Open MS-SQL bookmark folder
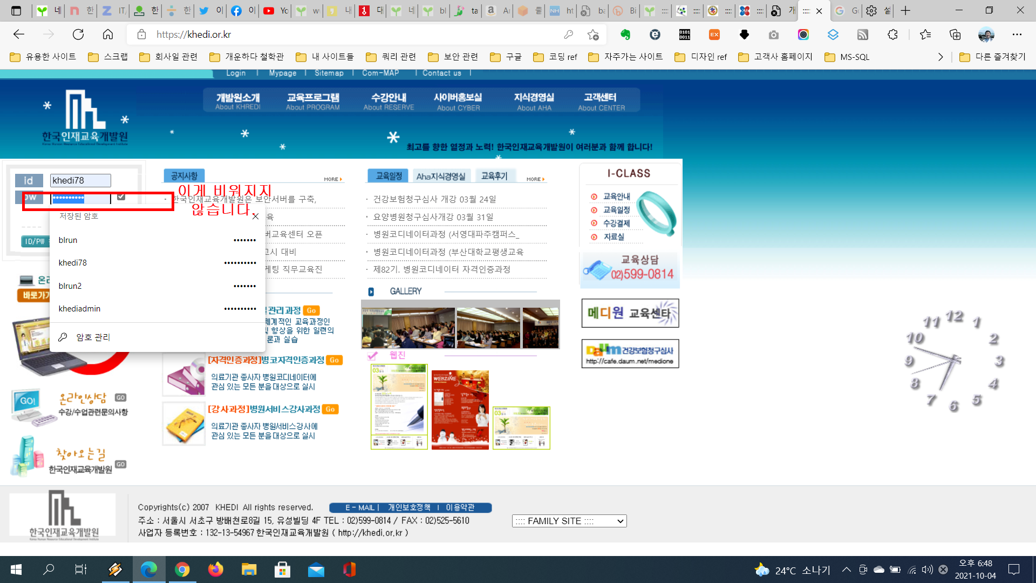1036x583 pixels. (847, 57)
